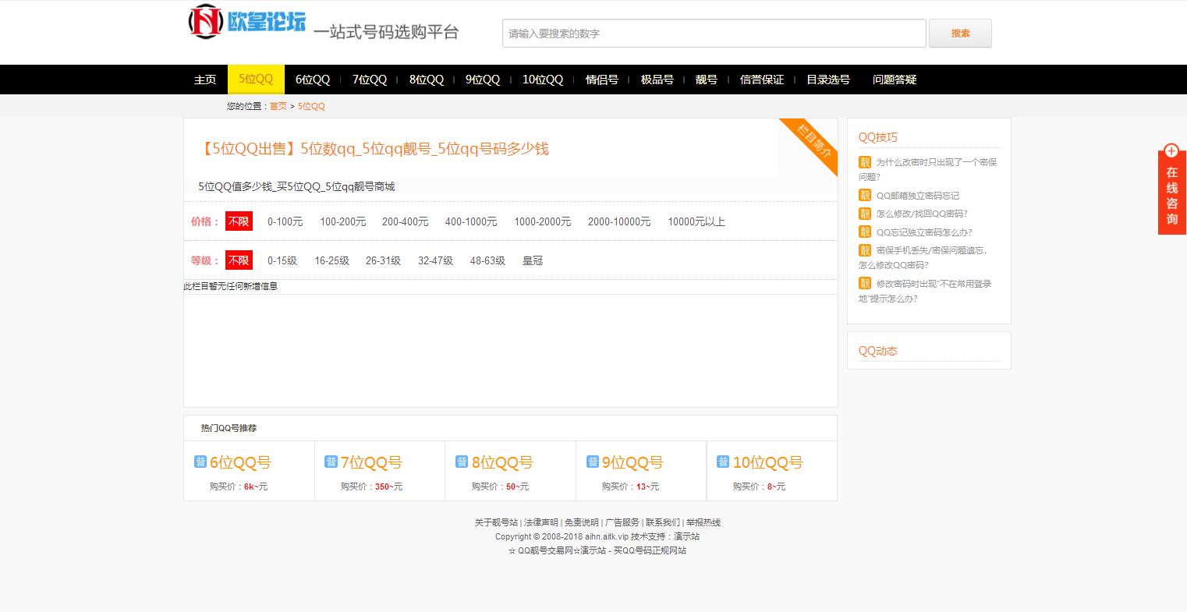Click the 普 badge on 7位QQ号 card
Image resolution: width=1187 pixels, height=612 pixels.
331,461
